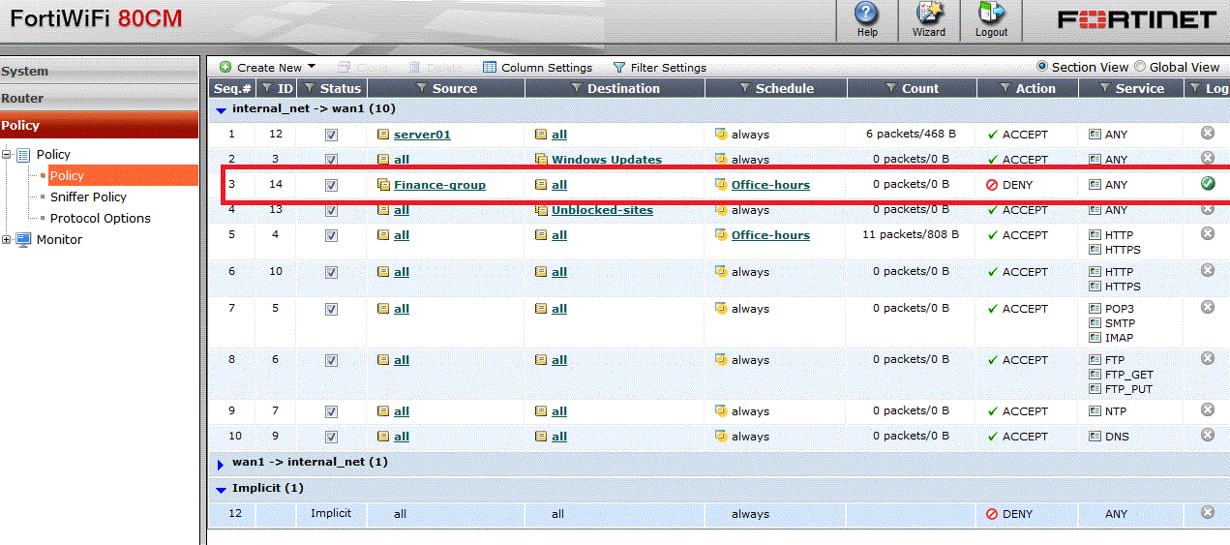Click the log disabled icon for Implicit row
This screenshot has height=545, width=1230.
[x=1208, y=512]
